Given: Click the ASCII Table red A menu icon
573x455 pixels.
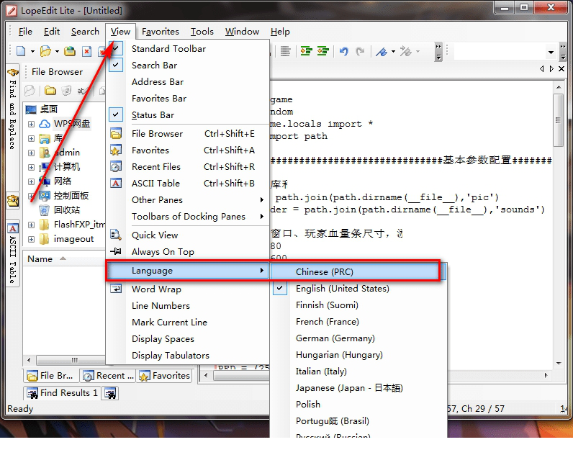Looking at the screenshot, I should [116, 183].
